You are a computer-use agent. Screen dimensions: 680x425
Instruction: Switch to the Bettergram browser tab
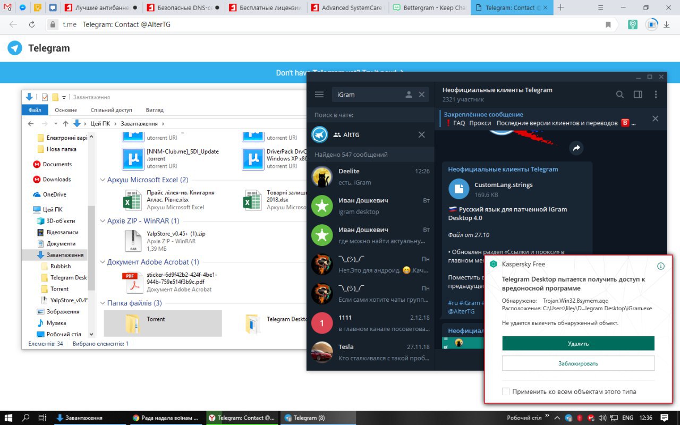point(428,8)
